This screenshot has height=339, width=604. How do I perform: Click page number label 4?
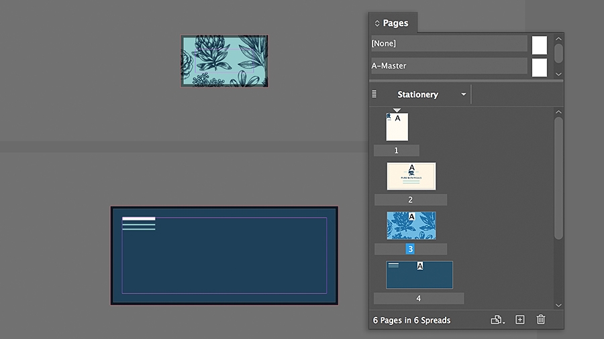[x=419, y=298]
